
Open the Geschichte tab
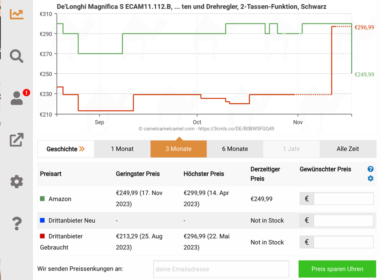(66, 149)
